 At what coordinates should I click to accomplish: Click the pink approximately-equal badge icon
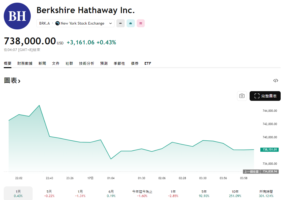141,23
